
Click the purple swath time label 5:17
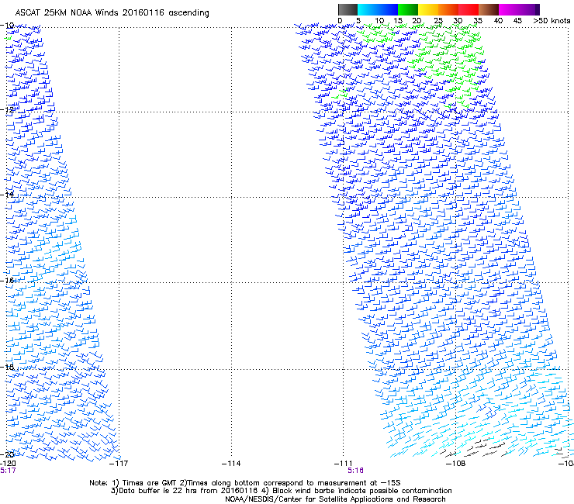[8, 471]
